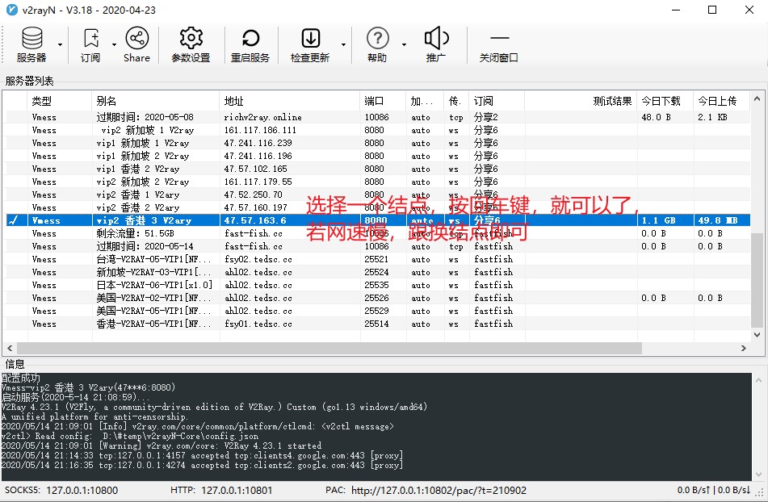The height and width of the screenshot is (502, 768).
Task: Click server list scroll up arrow
Action: click(758, 98)
